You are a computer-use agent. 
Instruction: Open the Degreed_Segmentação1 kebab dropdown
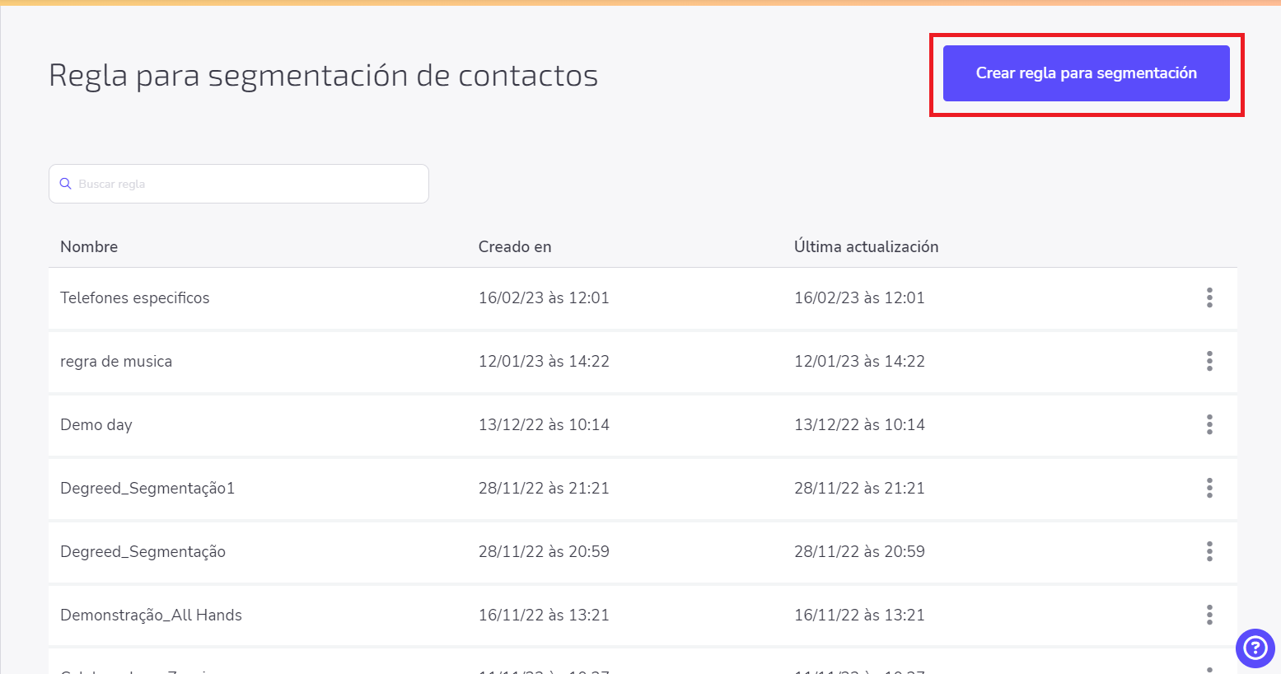click(x=1209, y=488)
